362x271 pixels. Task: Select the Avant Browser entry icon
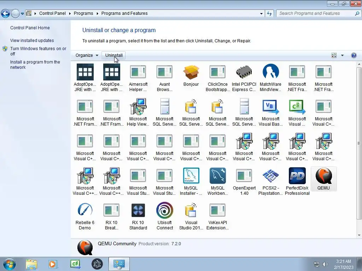tap(164, 72)
